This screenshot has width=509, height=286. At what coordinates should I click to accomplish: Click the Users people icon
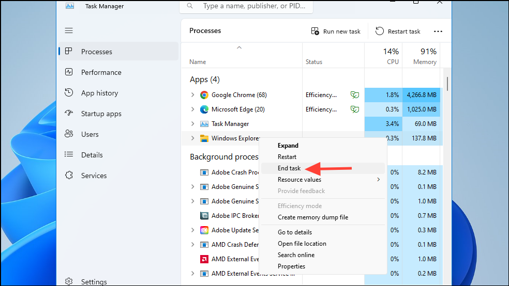pyautogui.click(x=69, y=134)
